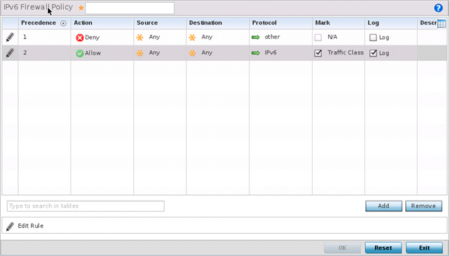Open the column chooser table icon
The height and width of the screenshot is (256, 450).
pyautogui.click(x=442, y=24)
